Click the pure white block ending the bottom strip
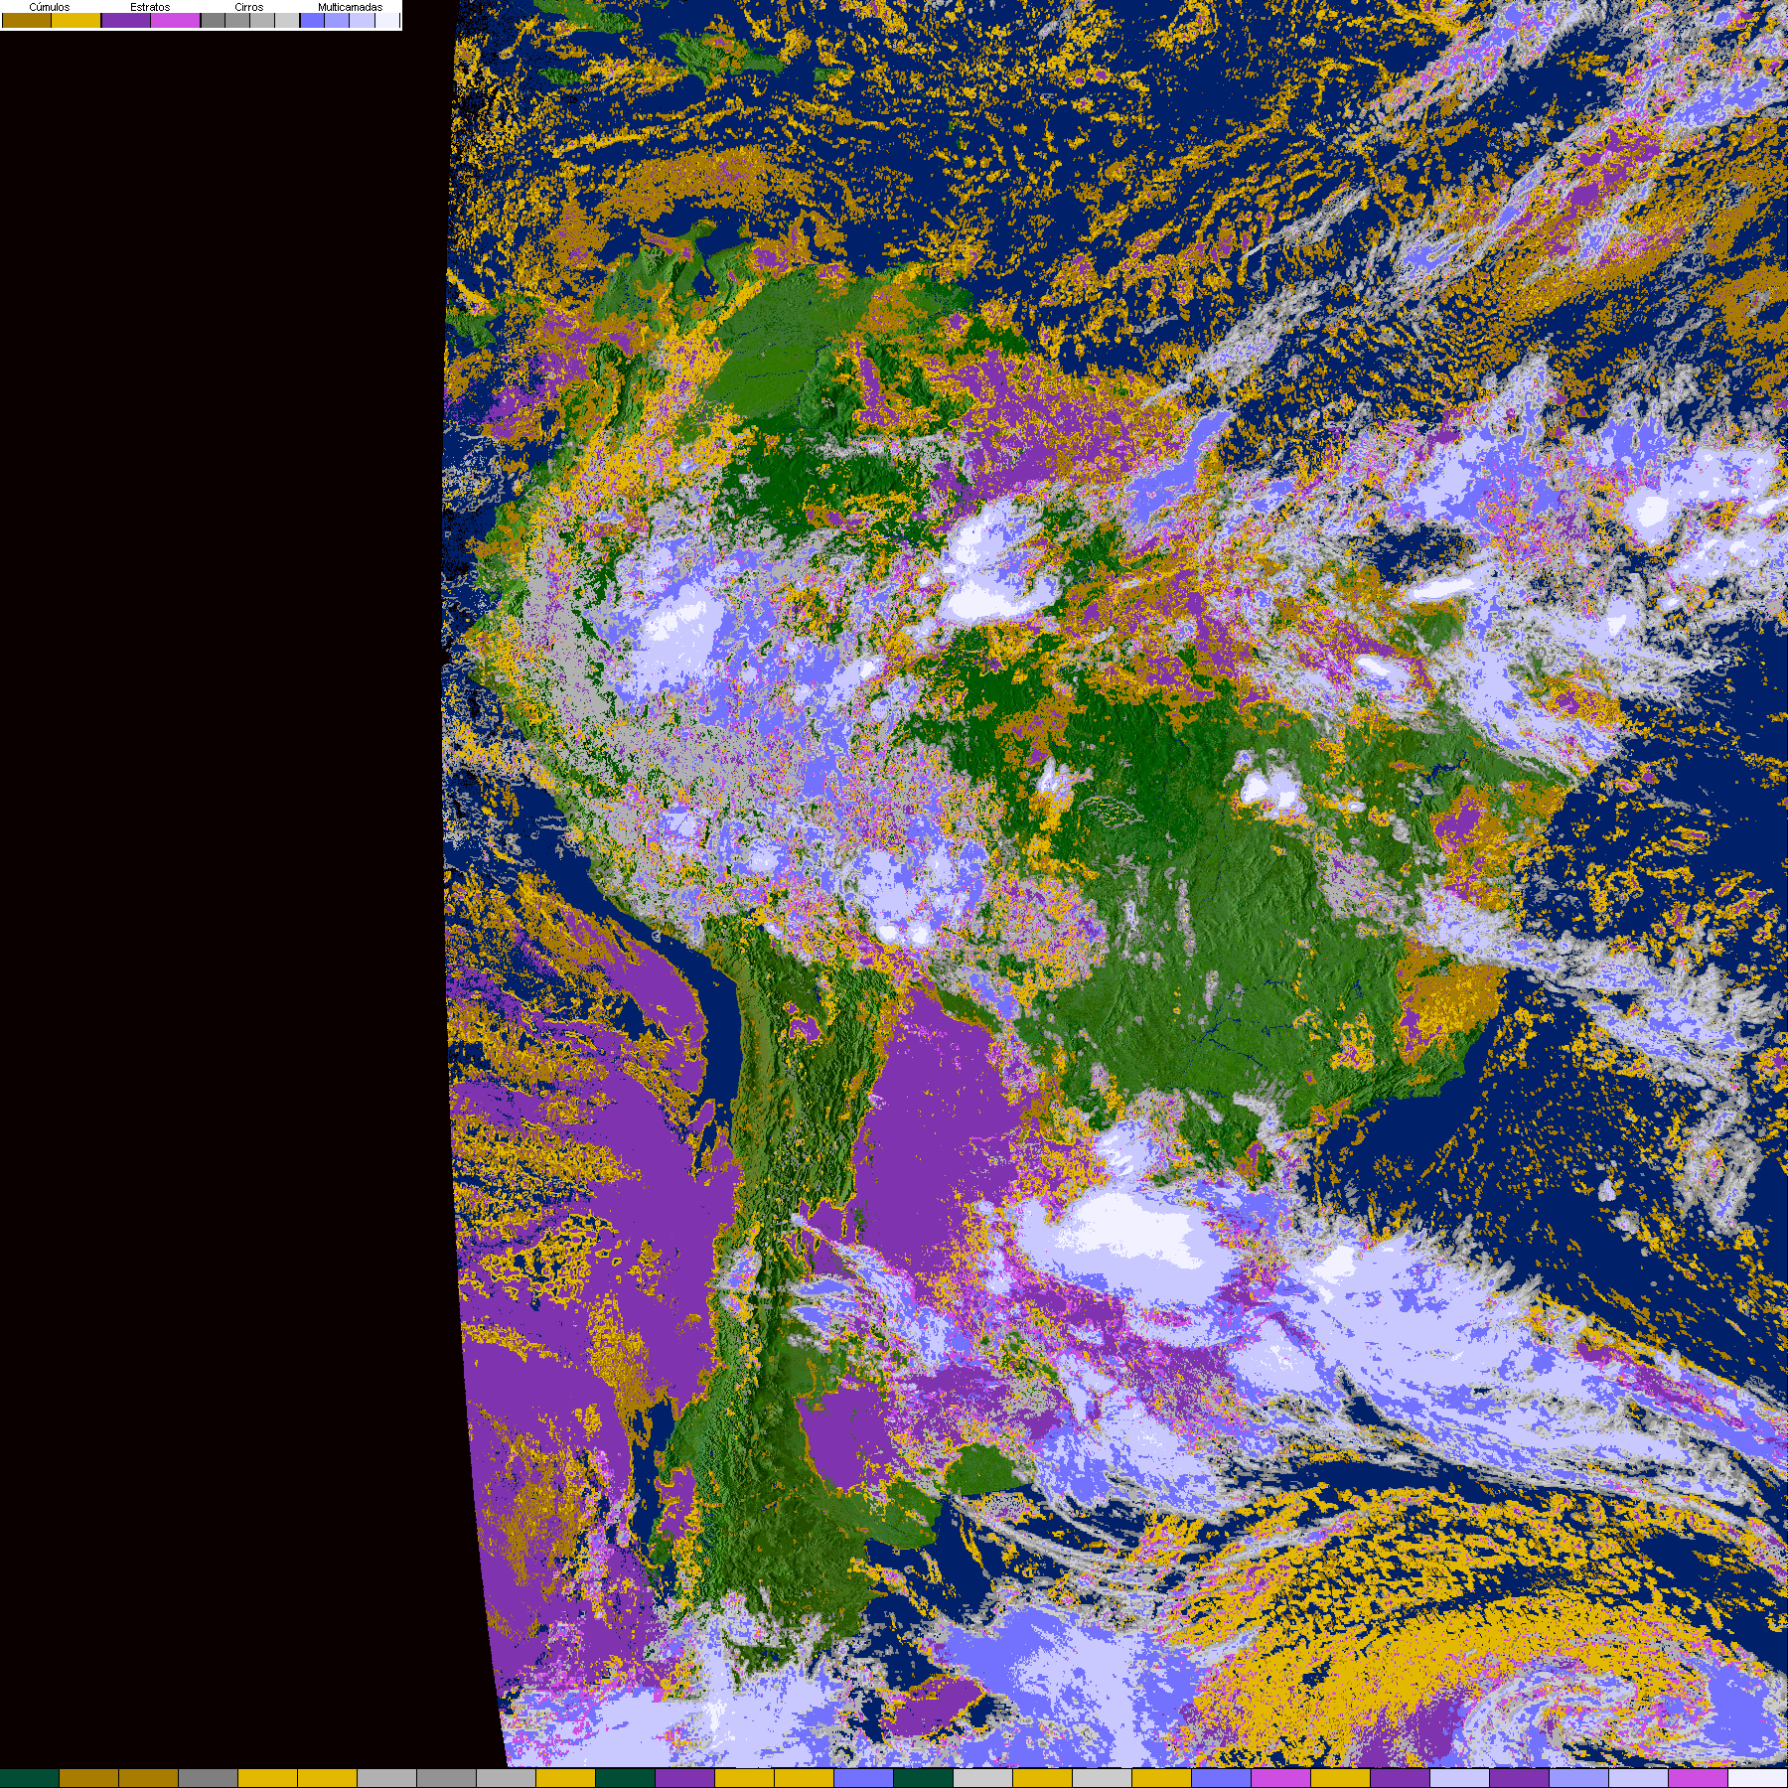The height and width of the screenshot is (1788, 1788). [x=1758, y=1778]
